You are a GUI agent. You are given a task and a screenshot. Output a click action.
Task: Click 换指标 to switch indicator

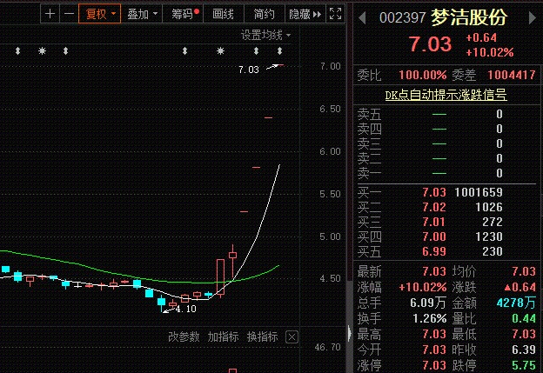click(x=263, y=336)
